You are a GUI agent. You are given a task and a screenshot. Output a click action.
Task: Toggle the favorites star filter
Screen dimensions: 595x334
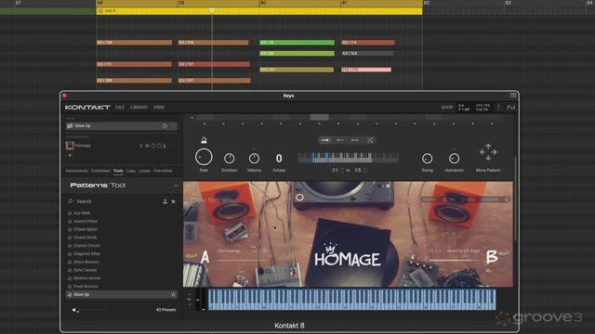(x=174, y=201)
